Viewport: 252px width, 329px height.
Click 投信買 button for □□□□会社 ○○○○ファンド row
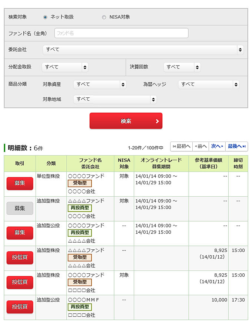point(20,282)
